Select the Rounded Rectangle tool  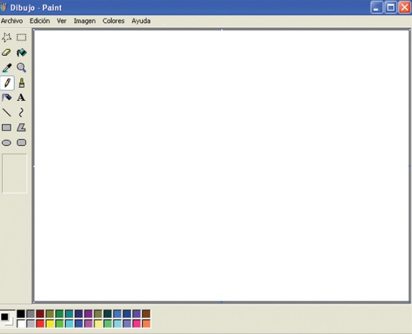pos(22,143)
